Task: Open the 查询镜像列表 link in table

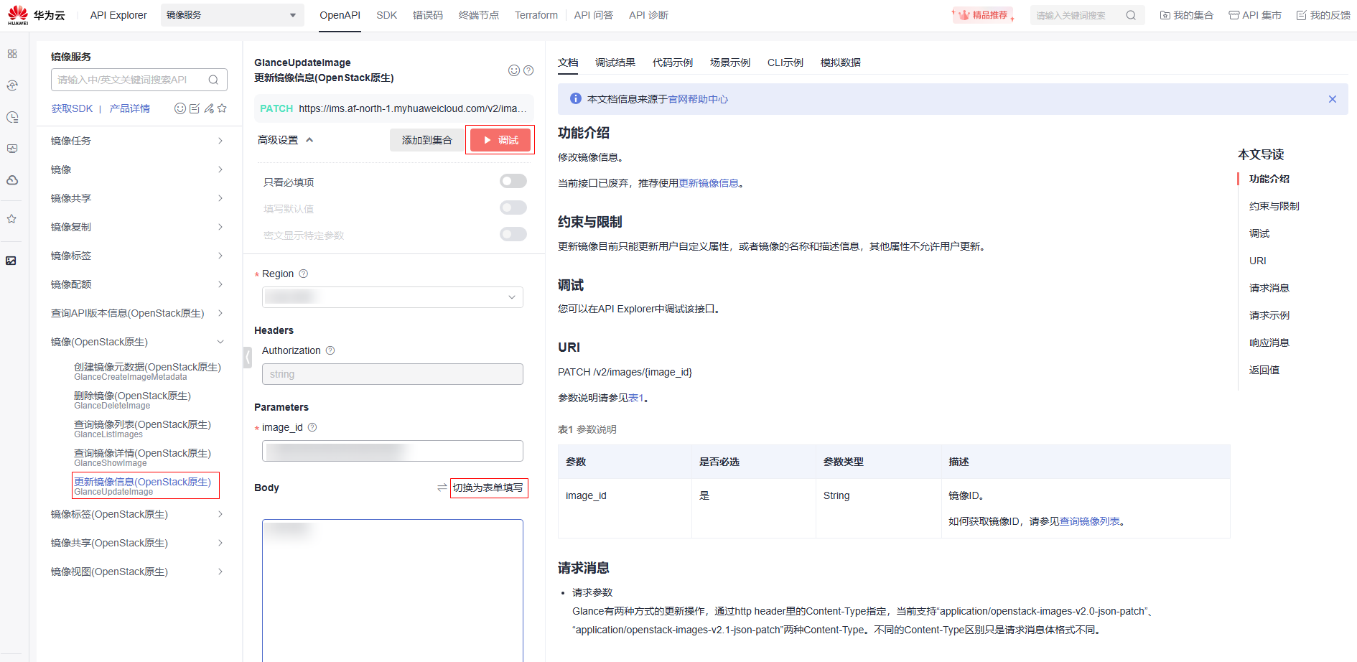Action: click(x=1089, y=521)
